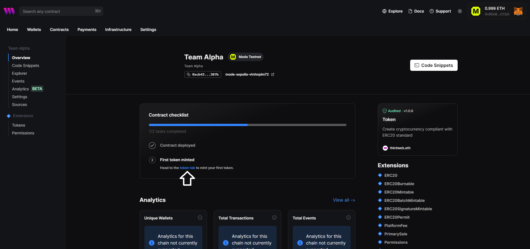Click diamond icon beside ERC20BatchMintable
This screenshot has height=249, width=530.
(380, 200)
